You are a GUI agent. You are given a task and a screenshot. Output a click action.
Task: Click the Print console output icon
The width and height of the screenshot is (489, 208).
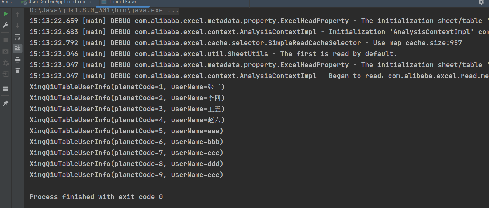(x=18, y=60)
